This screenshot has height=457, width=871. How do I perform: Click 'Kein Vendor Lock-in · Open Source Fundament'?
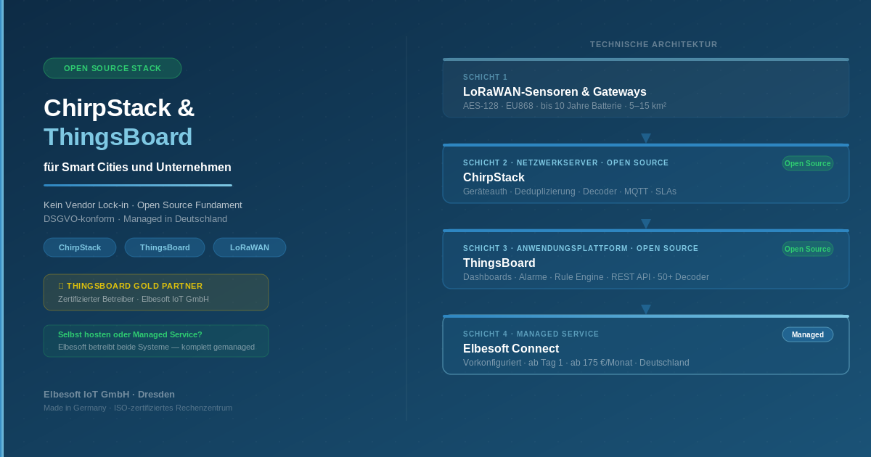coord(143,205)
